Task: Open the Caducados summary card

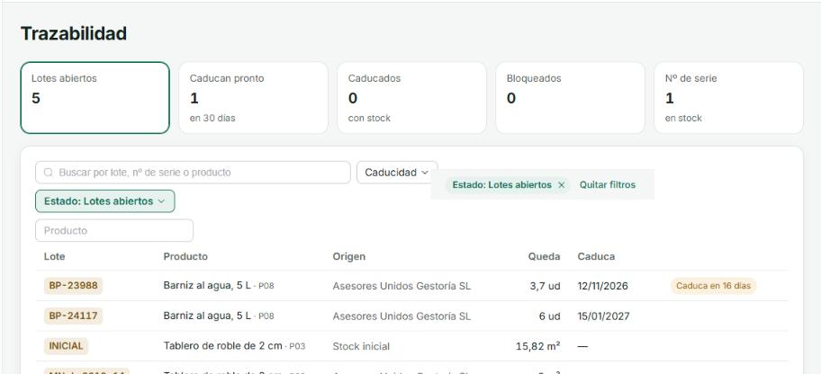Action: click(411, 98)
